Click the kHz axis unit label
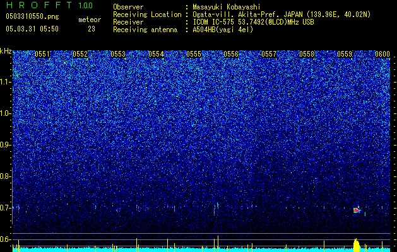The width and height of the screenshot is (397, 252). click(6, 51)
